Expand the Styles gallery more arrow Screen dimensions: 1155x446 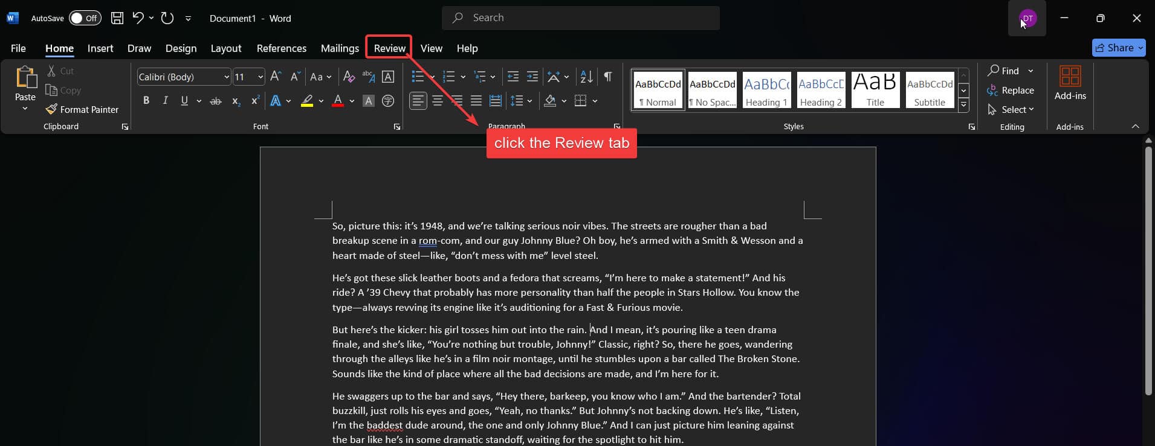coord(964,105)
